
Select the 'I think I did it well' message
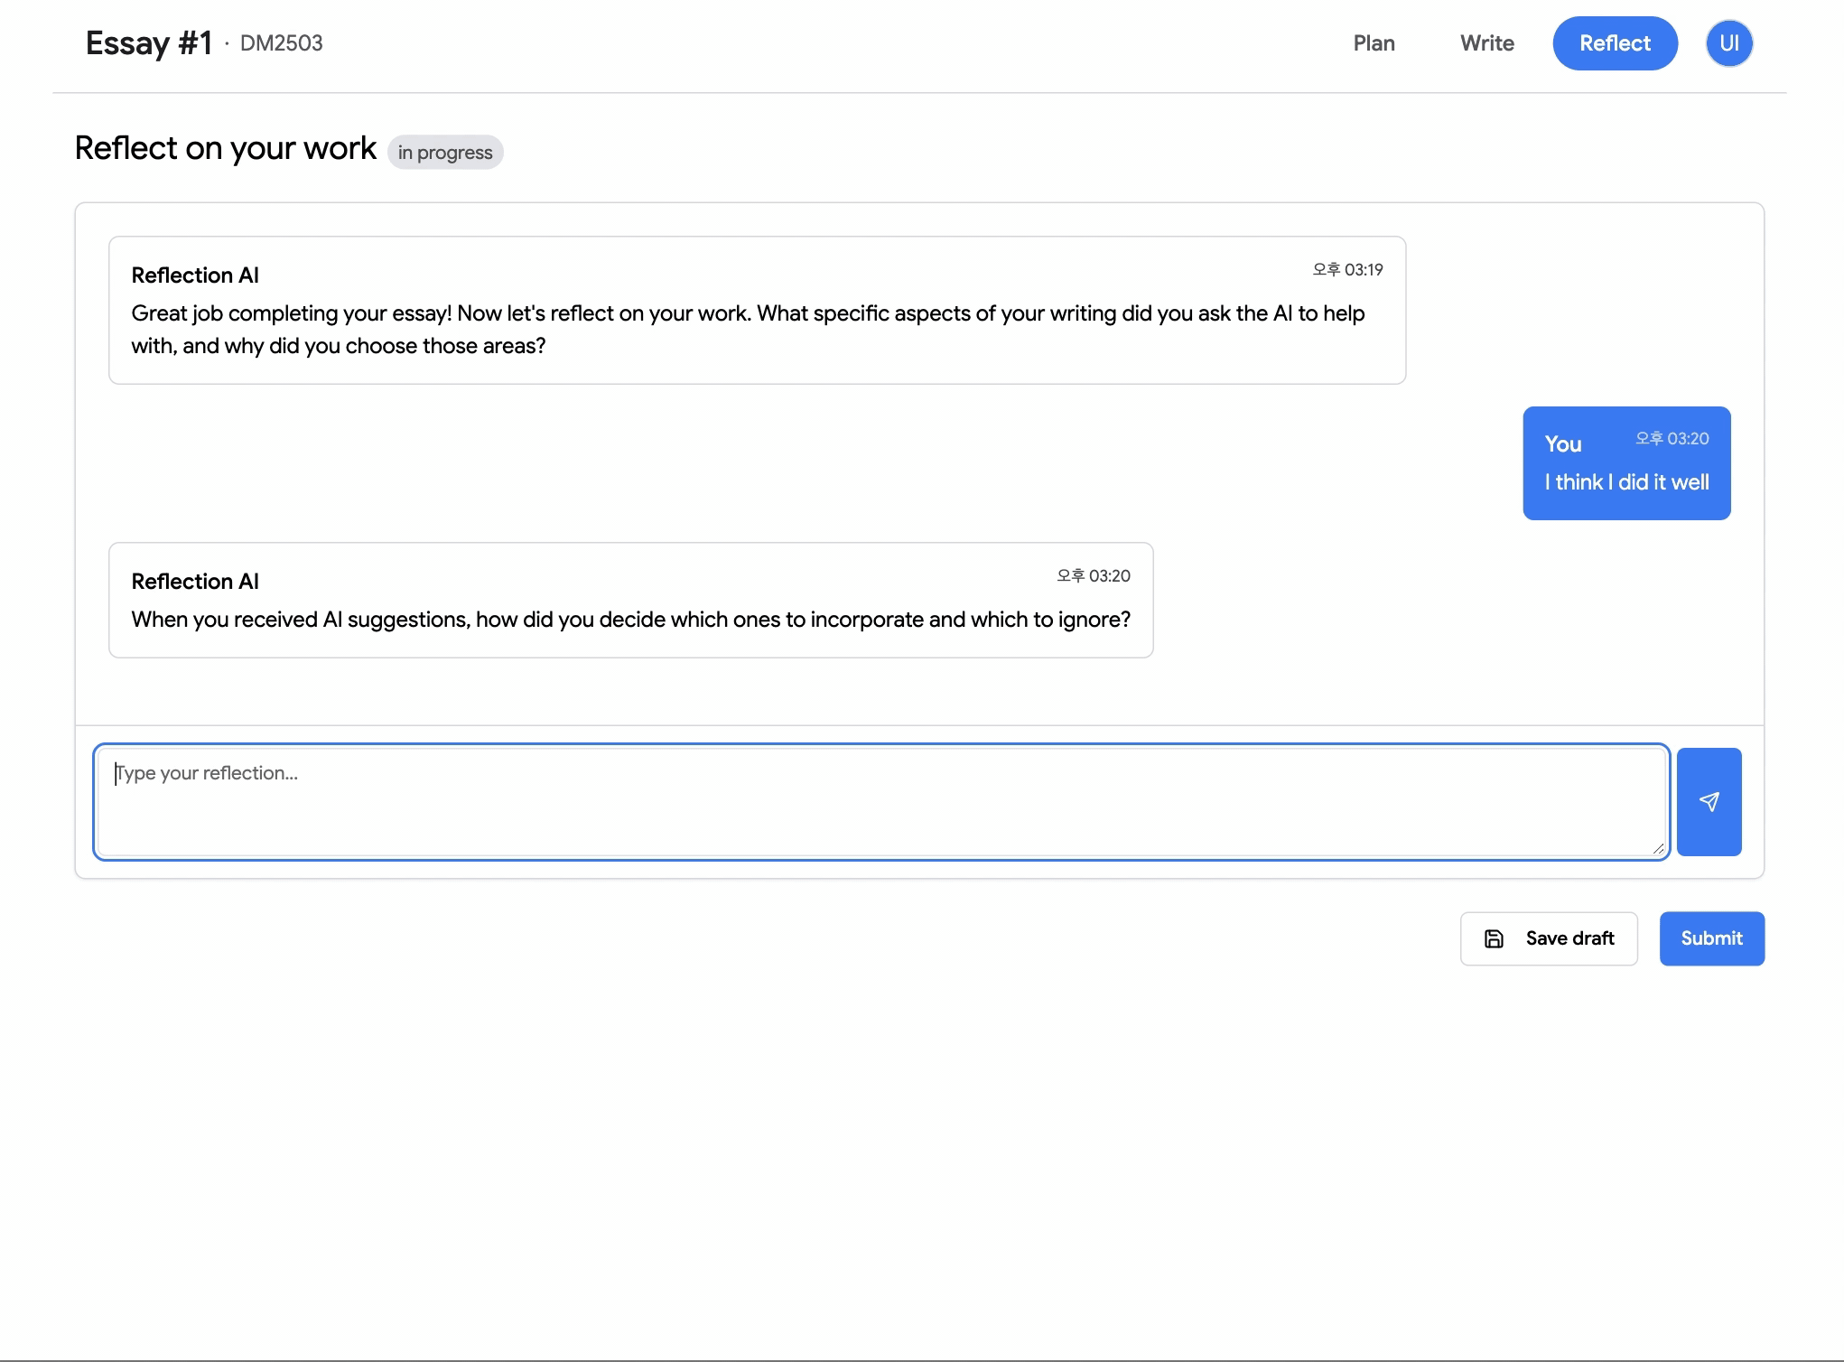click(1626, 482)
